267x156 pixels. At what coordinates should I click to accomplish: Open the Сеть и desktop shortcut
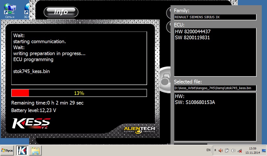(x=10, y=11)
